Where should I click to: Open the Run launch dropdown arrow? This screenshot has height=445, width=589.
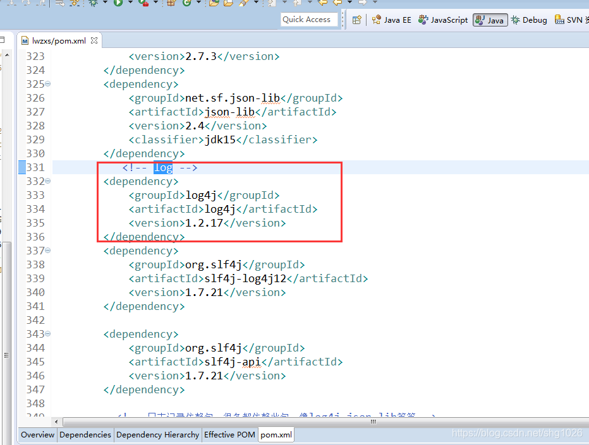[x=130, y=3]
